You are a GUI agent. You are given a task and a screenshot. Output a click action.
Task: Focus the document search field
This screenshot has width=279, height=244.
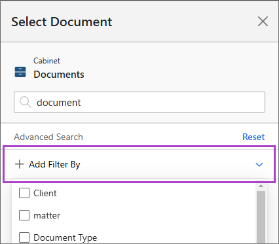click(139, 102)
